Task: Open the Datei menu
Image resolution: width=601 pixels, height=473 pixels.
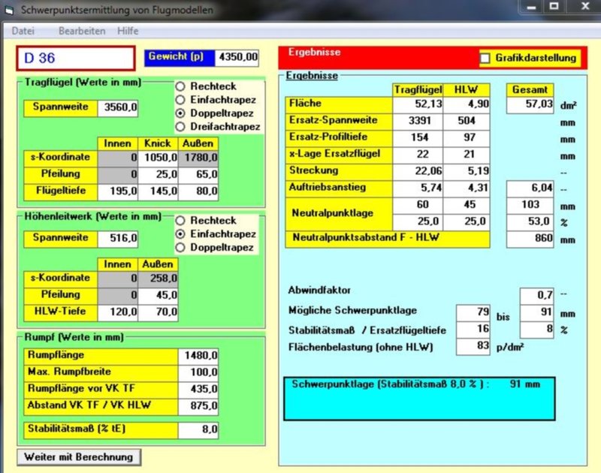Action: click(x=23, y=31)
